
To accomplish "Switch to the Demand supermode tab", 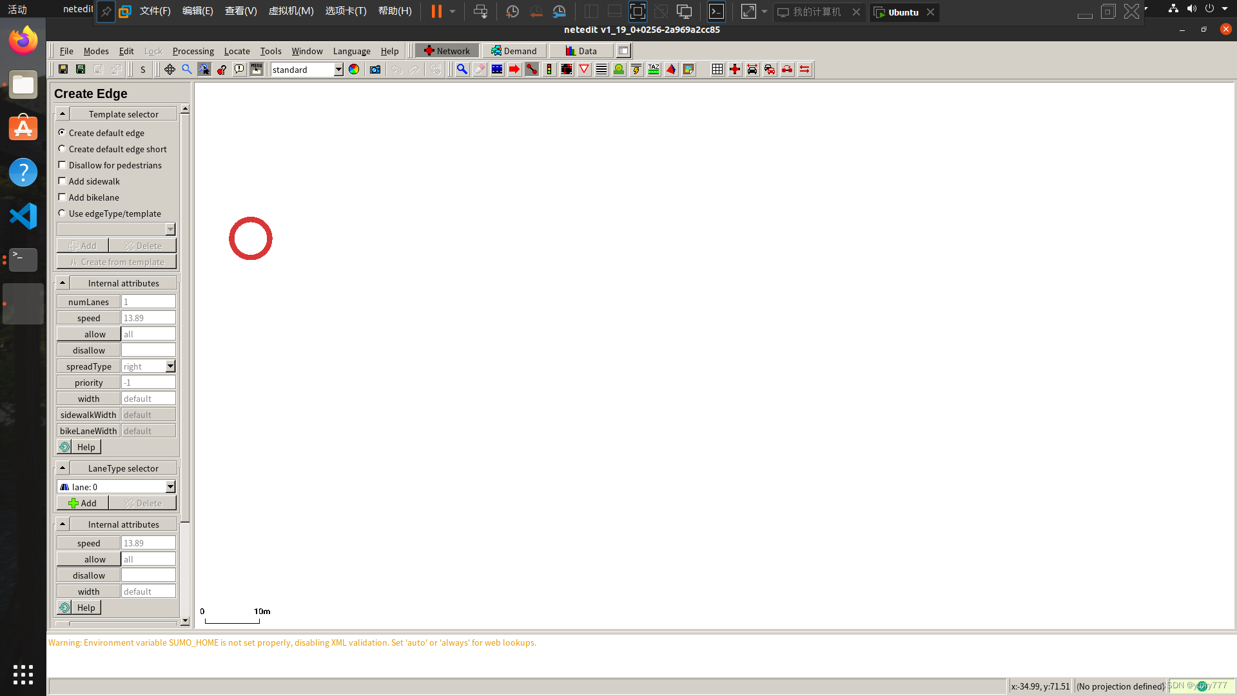I will [x=514, y=50].
